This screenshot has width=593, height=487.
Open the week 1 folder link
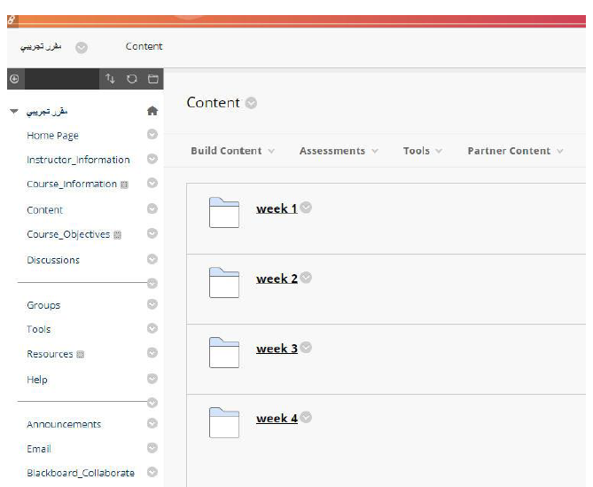277,208
